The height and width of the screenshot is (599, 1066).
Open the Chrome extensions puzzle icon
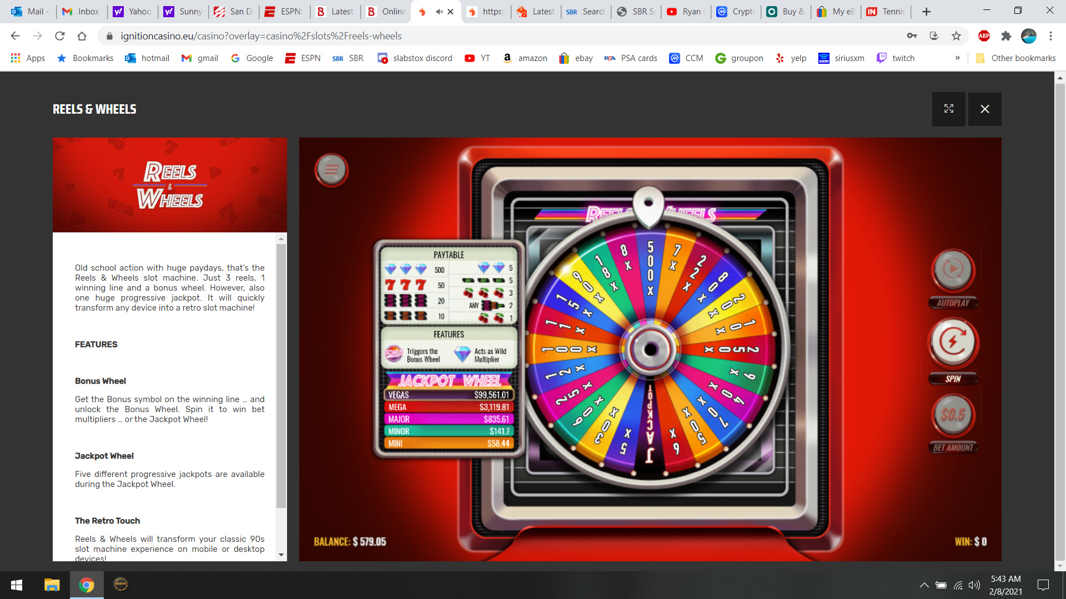[x=1006, y=36]
